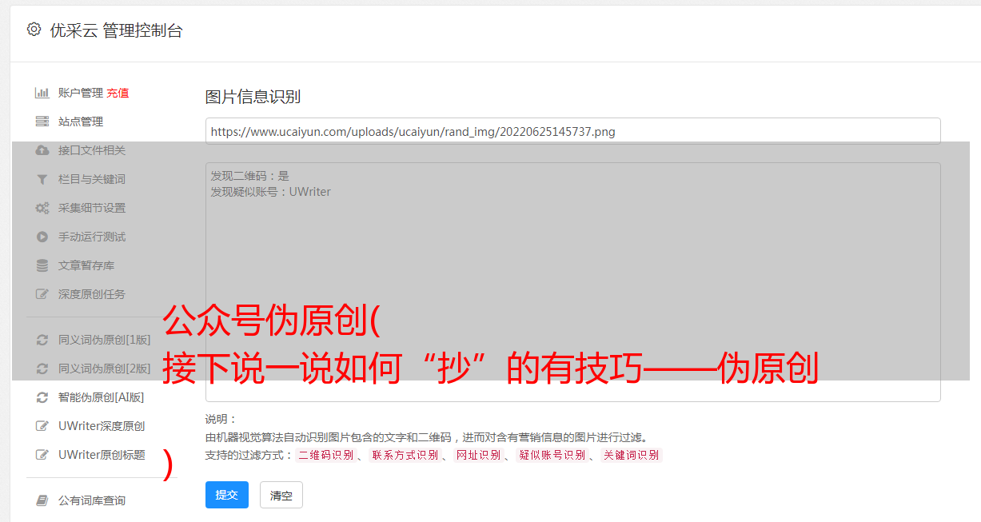Screen dimensions: 981x522
Task: Click the 发现疑似账号：UWriter result line
Action: click(270, 192)
